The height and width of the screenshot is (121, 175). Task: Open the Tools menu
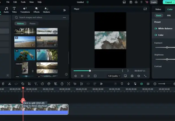pos(23,2)
